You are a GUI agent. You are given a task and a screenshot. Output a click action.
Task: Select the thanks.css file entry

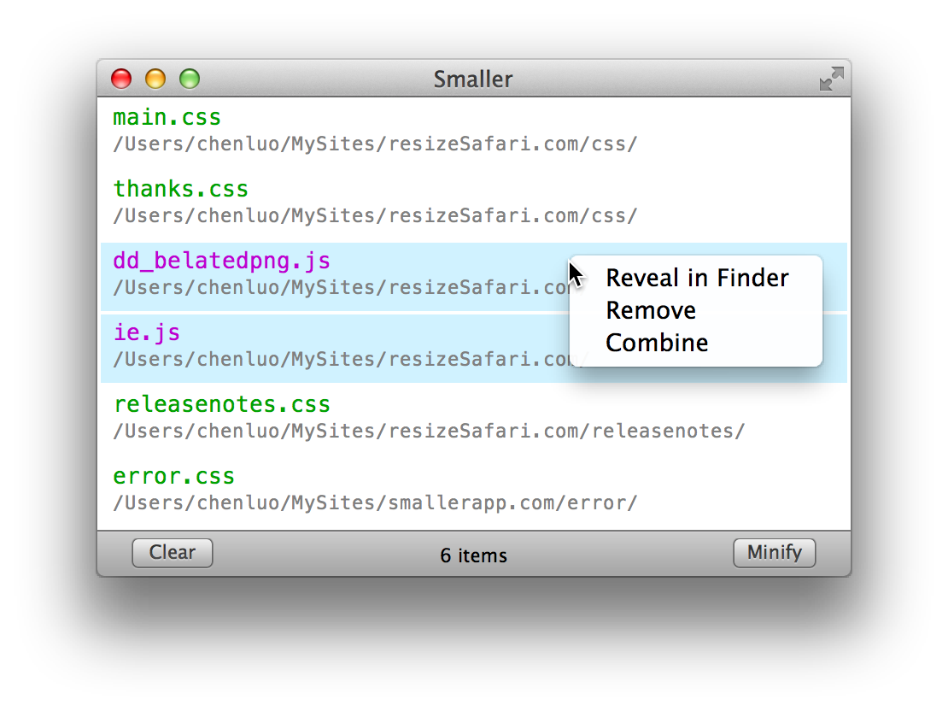474,203
